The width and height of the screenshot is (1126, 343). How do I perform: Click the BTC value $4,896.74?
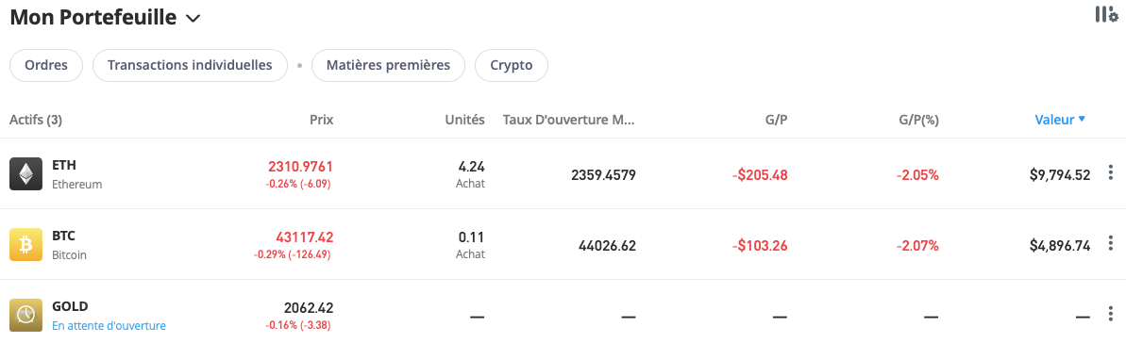point(1060,245)
